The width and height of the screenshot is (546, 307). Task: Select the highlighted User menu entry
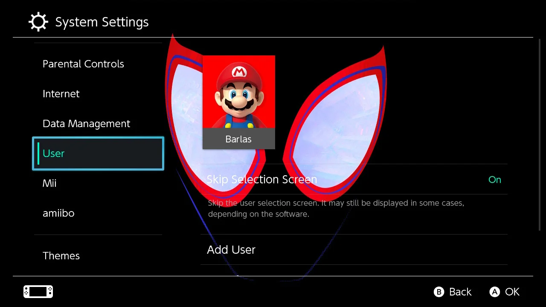pyautogui.click(x=98, y=153)
